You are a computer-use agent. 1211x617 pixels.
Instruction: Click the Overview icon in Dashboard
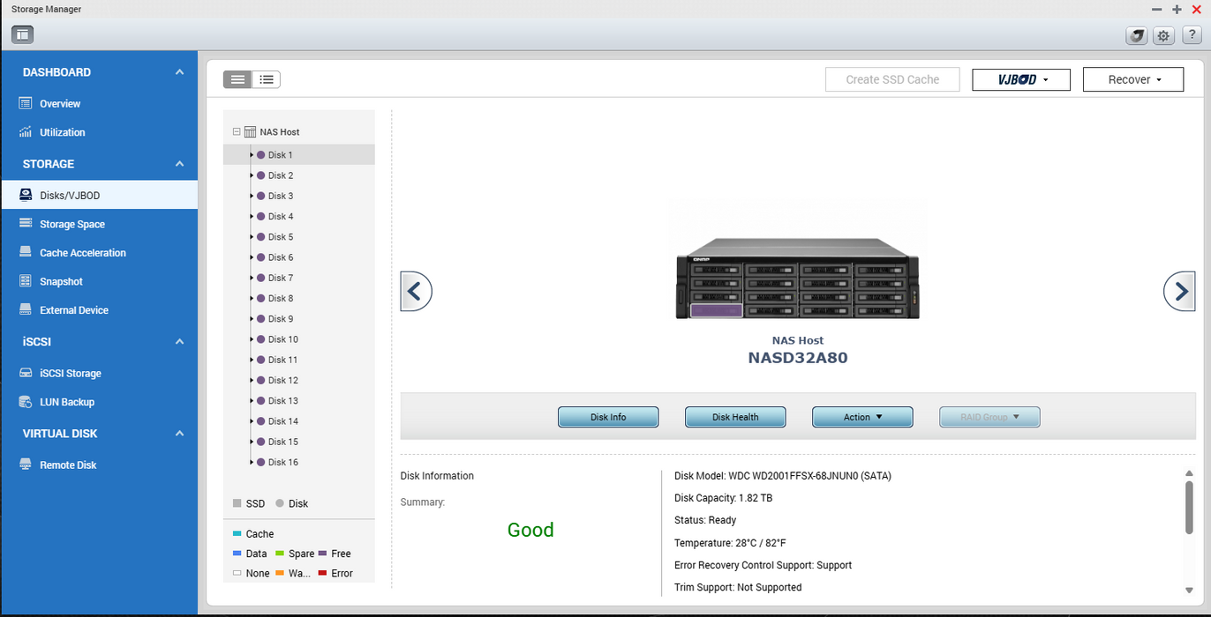pyautogui.click(x=26, y=103)
